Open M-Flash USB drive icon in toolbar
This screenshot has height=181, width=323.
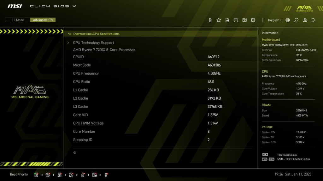point(210,20)
